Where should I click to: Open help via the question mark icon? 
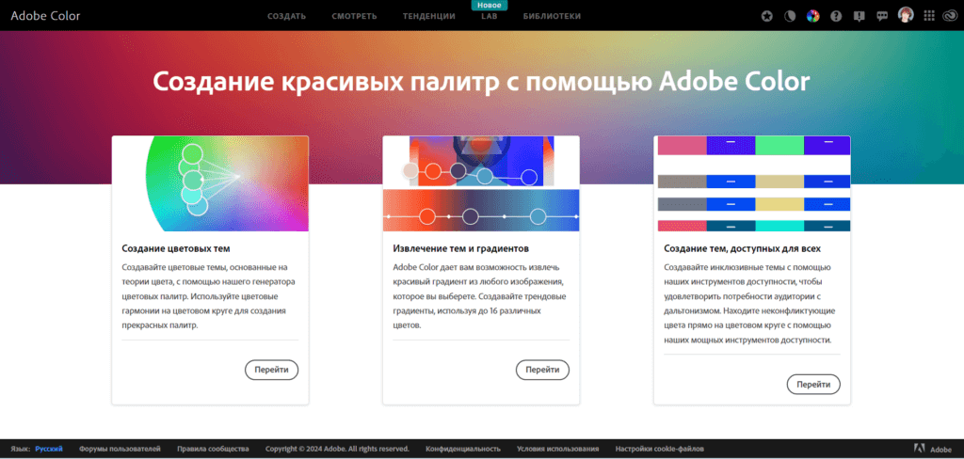coord(836,17)
